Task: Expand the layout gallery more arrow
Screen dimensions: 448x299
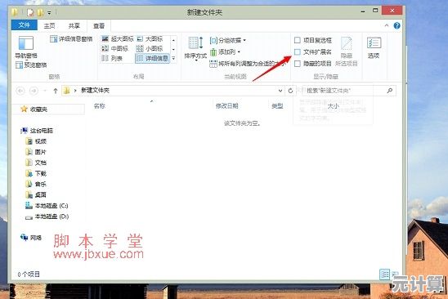Action: [173, 58]
